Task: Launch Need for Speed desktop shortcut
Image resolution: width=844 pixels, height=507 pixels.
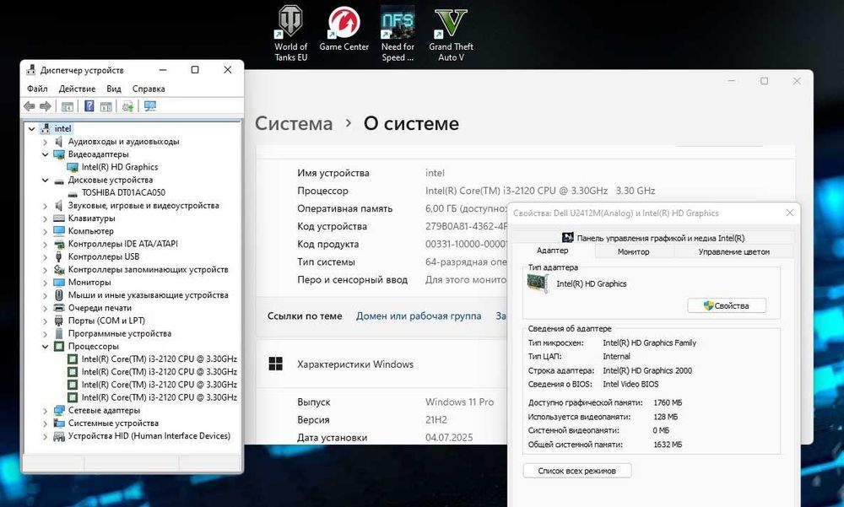Action: coord(398,33)
